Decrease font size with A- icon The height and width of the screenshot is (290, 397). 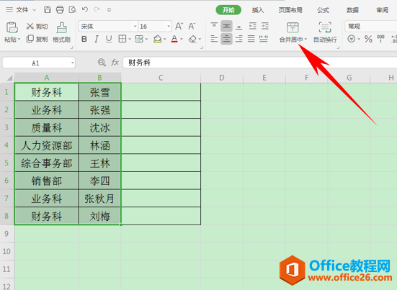click(x=192, y=26)
